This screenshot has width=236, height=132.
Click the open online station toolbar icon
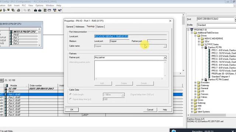pos(4,10)
